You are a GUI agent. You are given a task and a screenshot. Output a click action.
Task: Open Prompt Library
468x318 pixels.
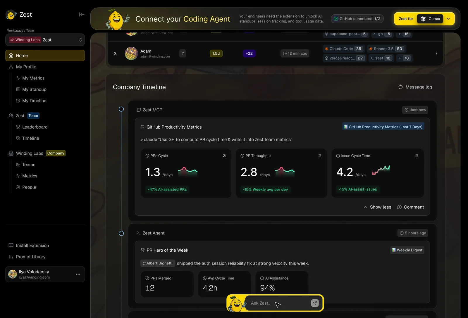click(x=30, y=257)
